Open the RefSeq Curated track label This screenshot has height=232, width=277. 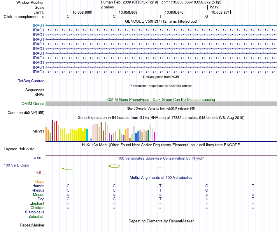click(x=31, y=81)
